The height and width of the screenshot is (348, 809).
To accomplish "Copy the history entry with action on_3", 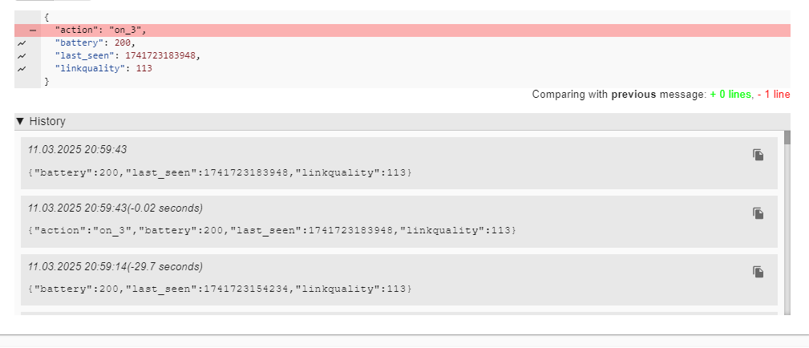I will tap(758, 213).
